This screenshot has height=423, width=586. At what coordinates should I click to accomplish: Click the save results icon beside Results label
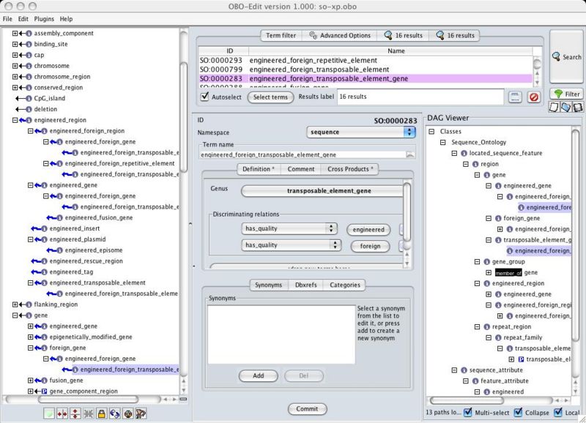pos(515,97)
